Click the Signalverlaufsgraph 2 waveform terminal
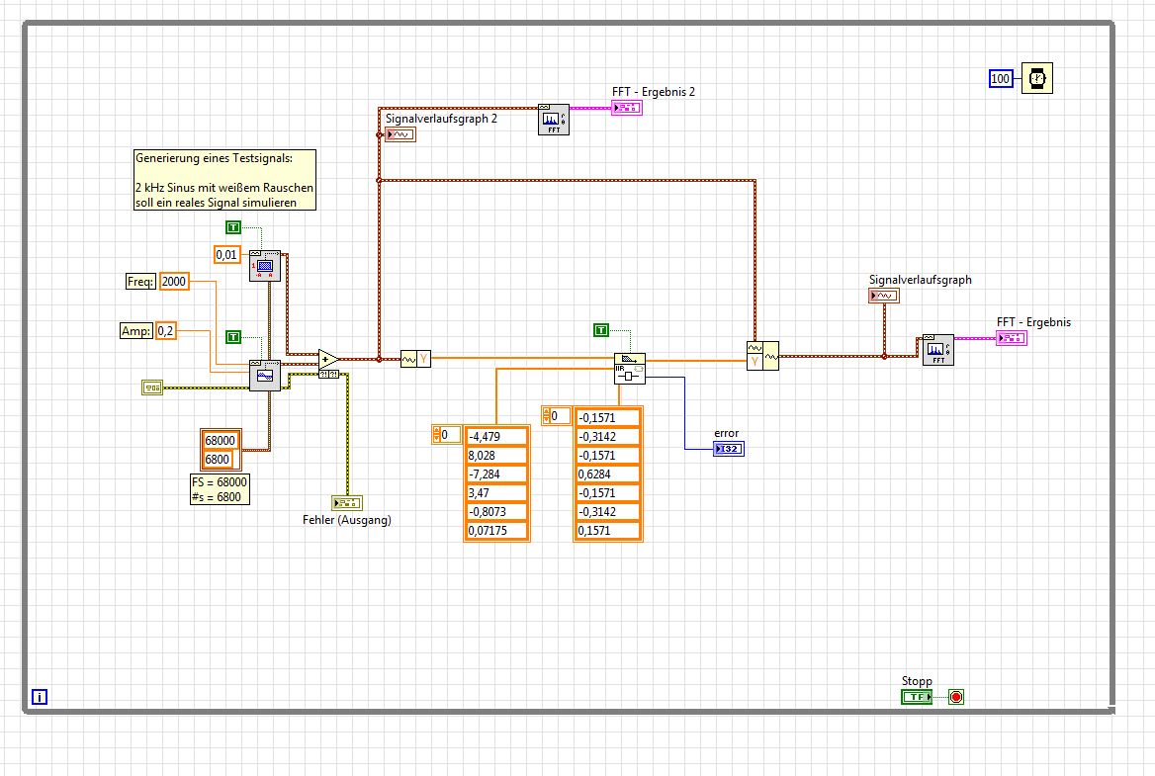This screenshot has height=776, width=1155. 400,134
